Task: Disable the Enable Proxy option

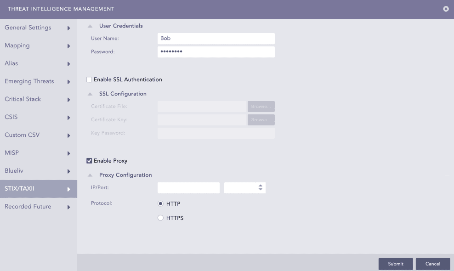Action: pos(89,161)
